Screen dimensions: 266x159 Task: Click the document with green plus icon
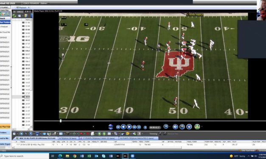point(92,134)
